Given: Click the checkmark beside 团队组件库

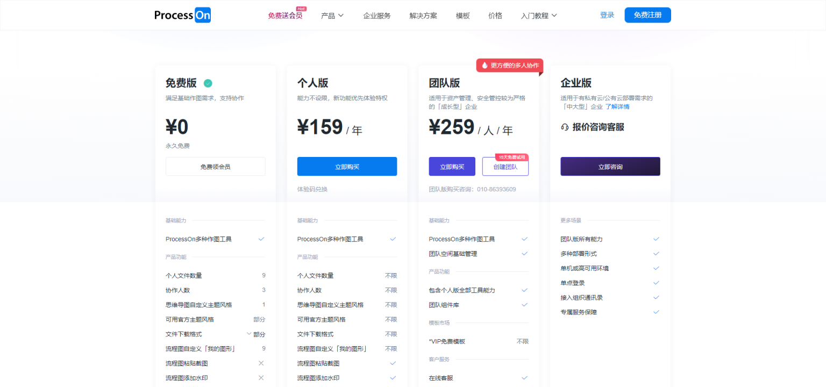Looking at the screenshot, I should coord(524,305).
